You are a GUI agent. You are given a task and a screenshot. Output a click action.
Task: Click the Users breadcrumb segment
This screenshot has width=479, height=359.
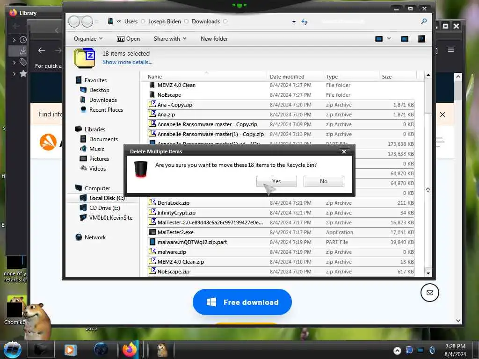(131, 22)
